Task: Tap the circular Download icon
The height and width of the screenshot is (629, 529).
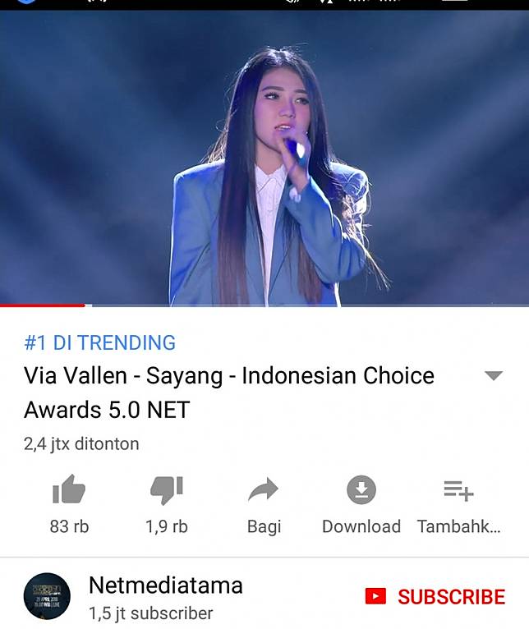Action: click(361, 489)
